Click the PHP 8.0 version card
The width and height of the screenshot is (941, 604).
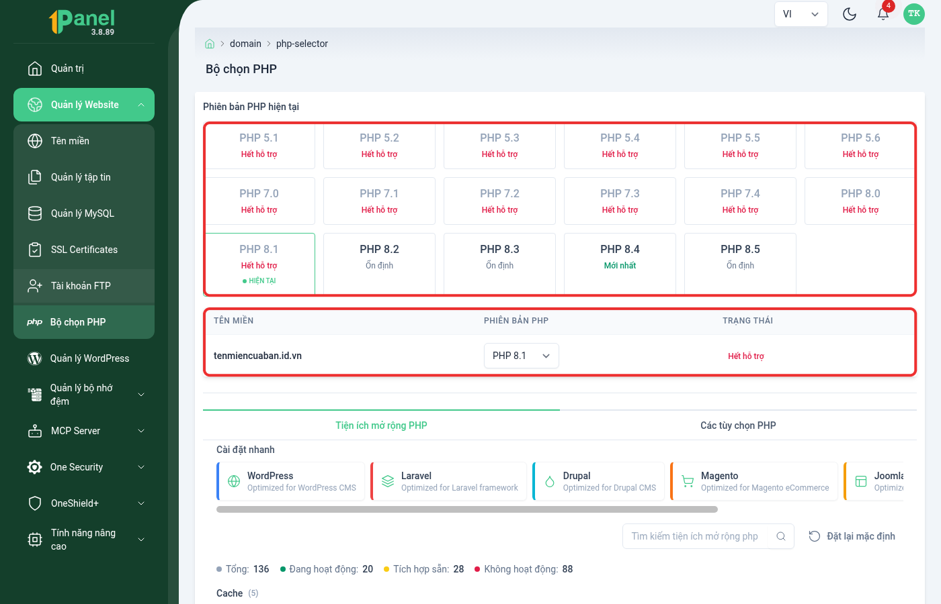pos(860,201)
